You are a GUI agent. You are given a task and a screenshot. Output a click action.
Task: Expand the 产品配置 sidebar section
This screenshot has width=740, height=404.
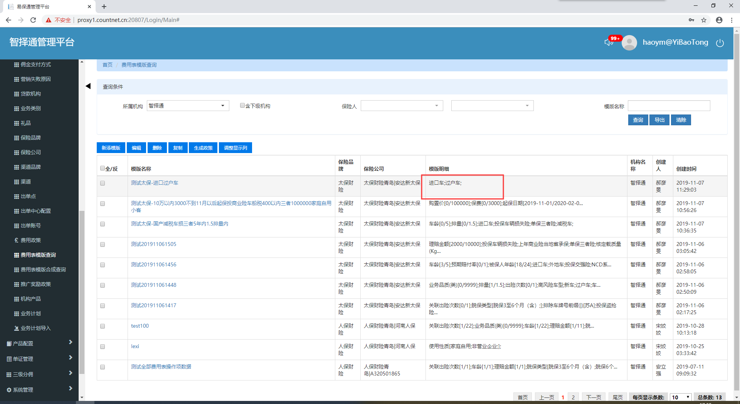(x=39, y=343)
